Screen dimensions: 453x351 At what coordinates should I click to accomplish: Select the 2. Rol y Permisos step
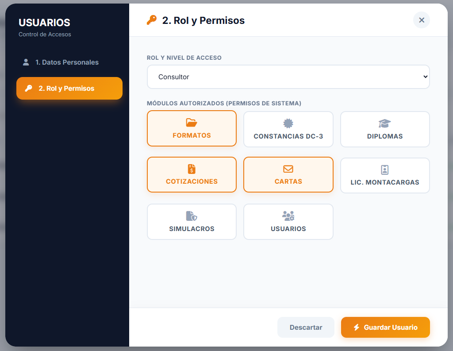69,88
